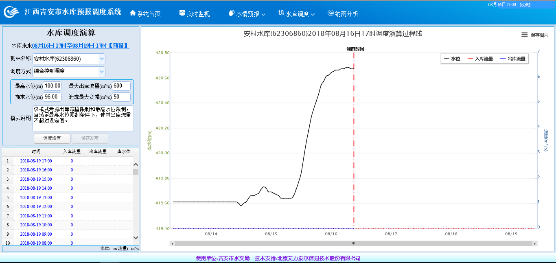This screenshot has width=556, height=263.
Task: Open the chart hamburger menu icon
Action: pos(525,35)
